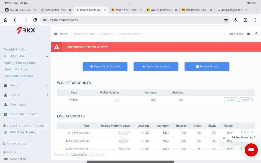
Task: Open the messages envelope icon
Action: pyautogui.click(x=248, y=34)
